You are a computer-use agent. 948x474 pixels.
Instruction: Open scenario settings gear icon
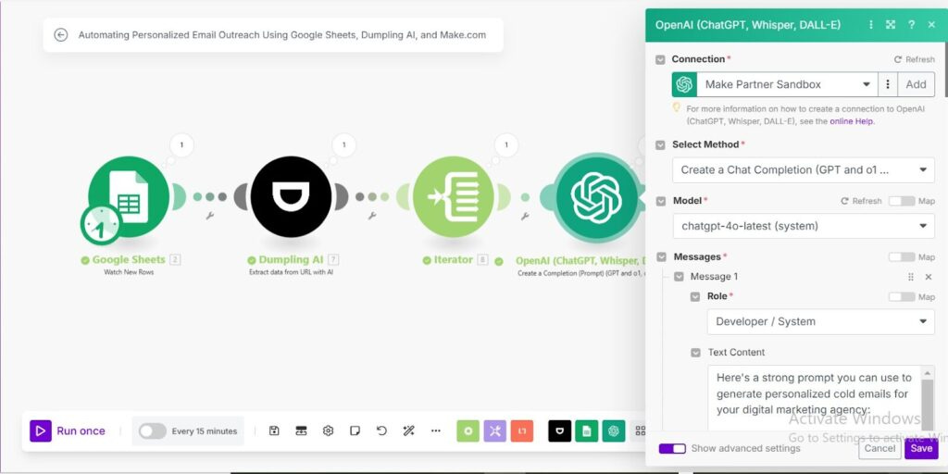[x=329, y=431]
